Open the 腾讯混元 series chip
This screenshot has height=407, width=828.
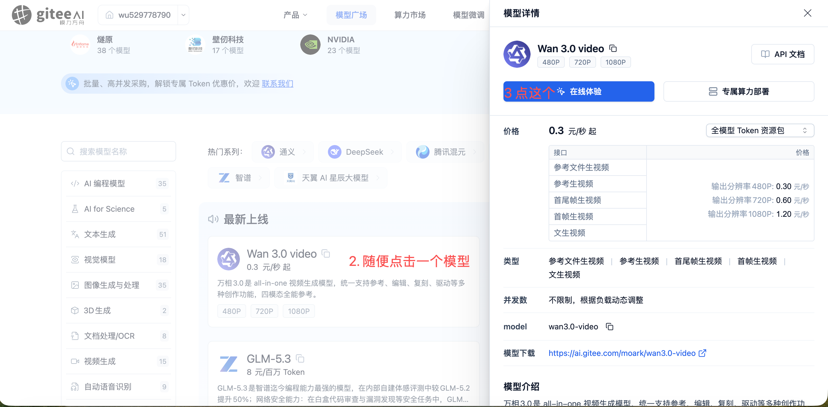[x=445, y=152]
